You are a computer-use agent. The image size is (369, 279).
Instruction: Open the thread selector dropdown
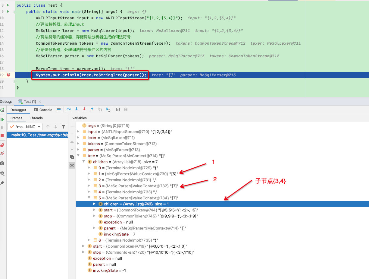click(25, 127)
